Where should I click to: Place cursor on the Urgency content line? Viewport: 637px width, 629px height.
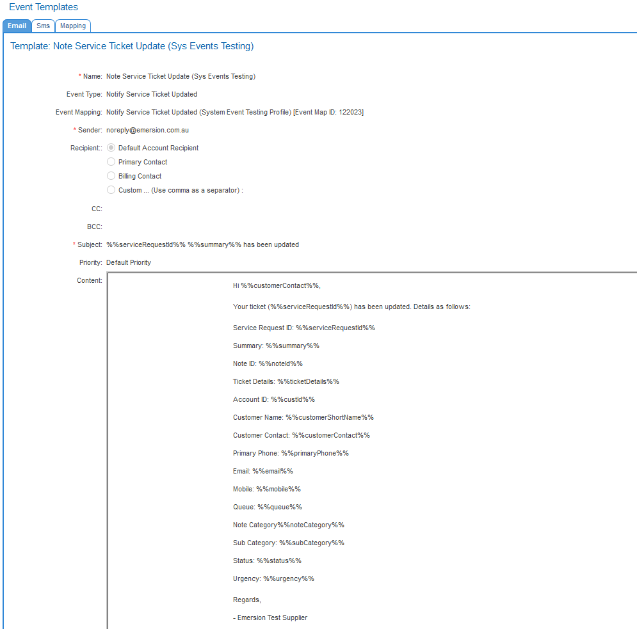pos(273,578)
